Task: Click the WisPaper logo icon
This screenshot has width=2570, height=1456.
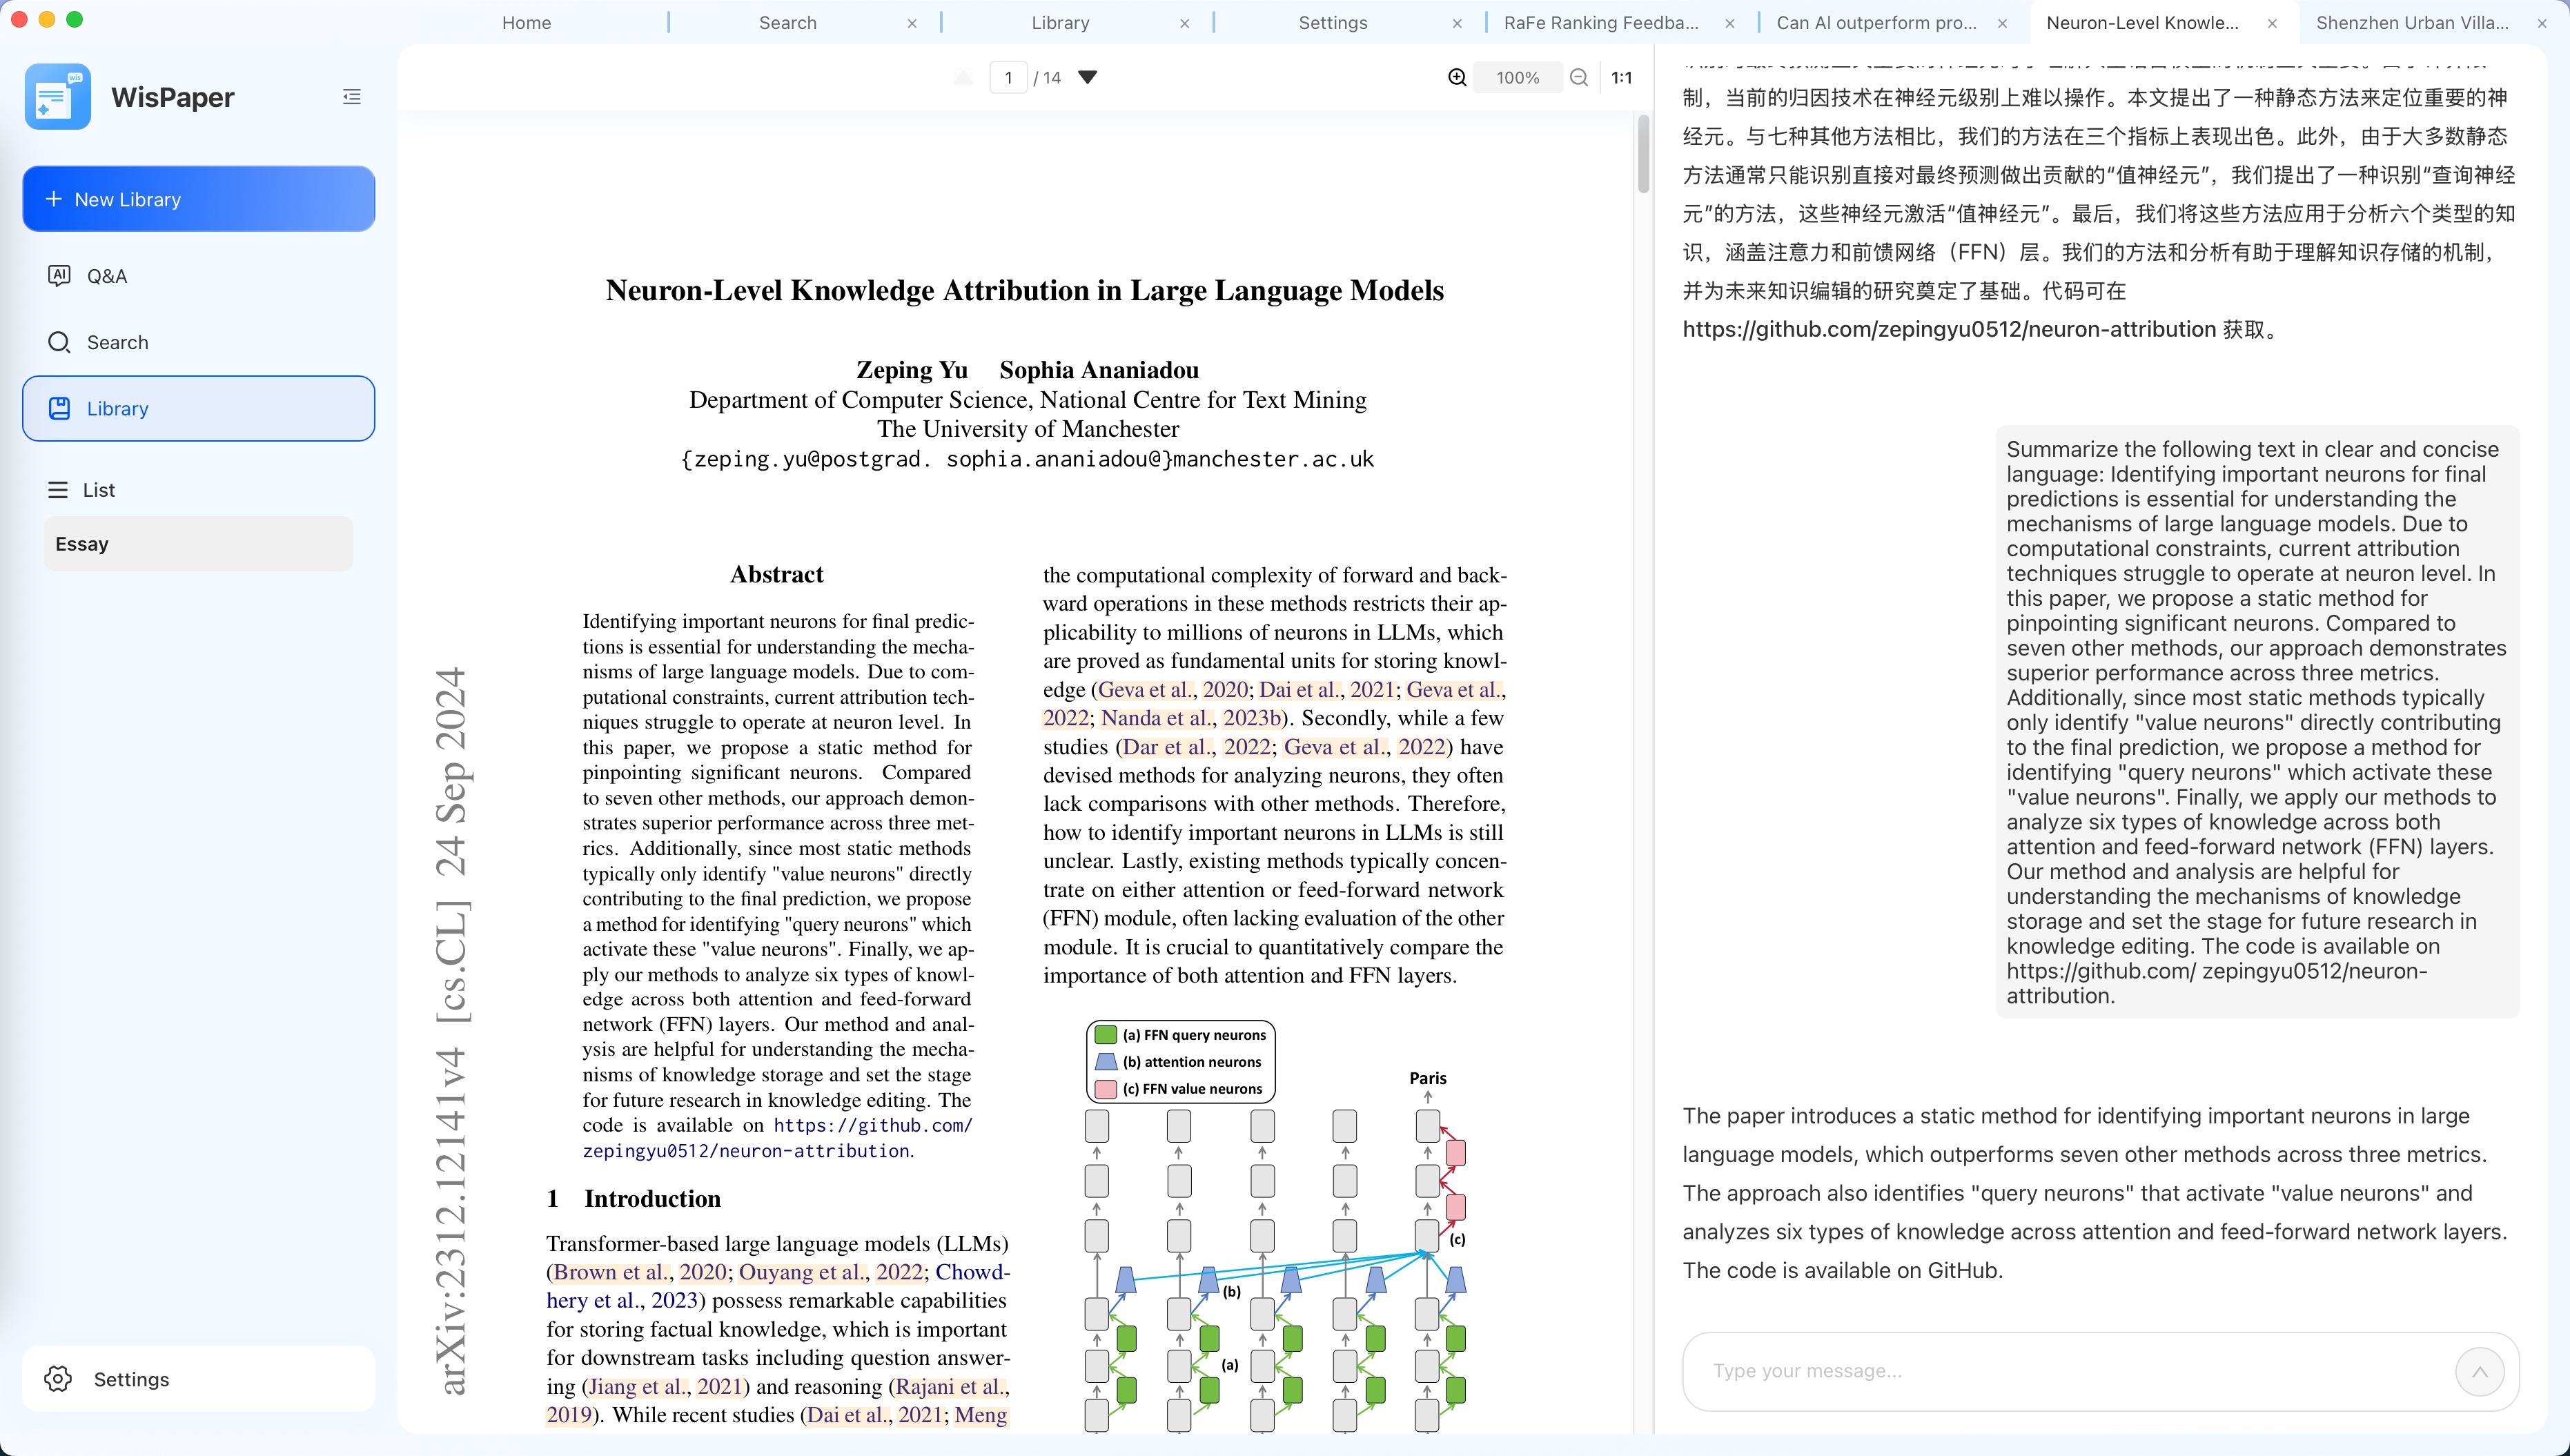Action: coord(58,97)
